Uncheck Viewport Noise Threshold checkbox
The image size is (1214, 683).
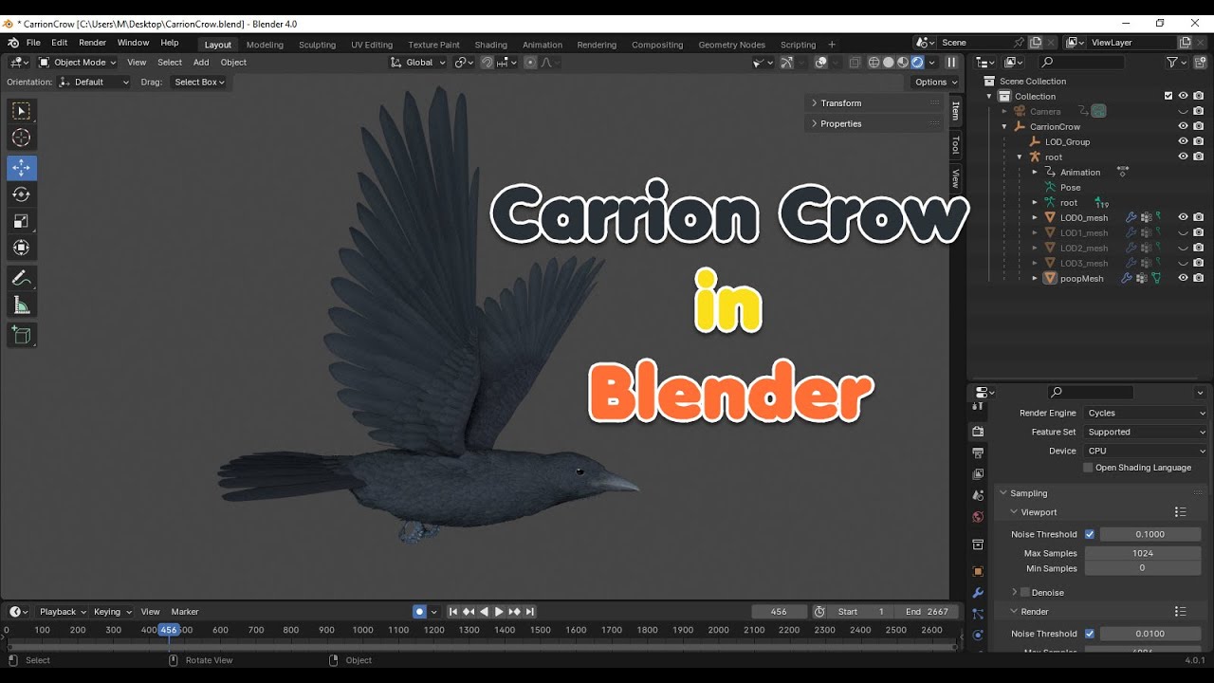click(1090, 534)
